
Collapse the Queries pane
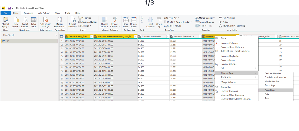point(56,35)
